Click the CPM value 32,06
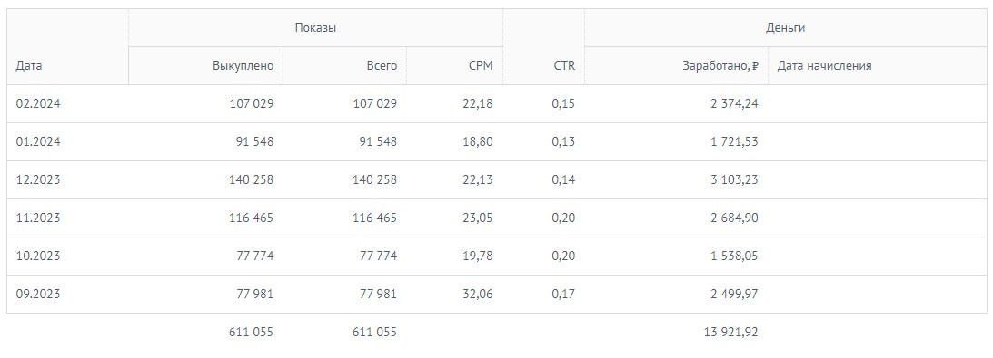This screenshot has height=358, width=993. click(x=478, y=294)
